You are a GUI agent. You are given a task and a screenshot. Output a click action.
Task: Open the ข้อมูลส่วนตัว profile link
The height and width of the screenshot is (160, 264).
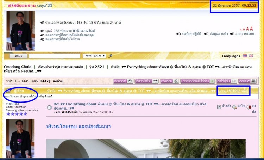pos(219,34)
